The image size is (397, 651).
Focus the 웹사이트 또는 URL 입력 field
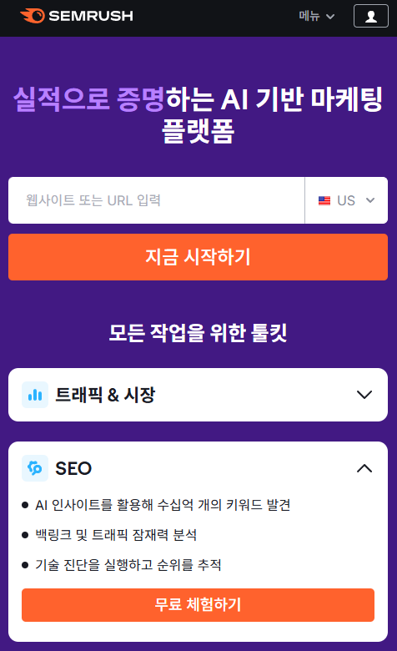pyautogui.click(x=157, y=200)
